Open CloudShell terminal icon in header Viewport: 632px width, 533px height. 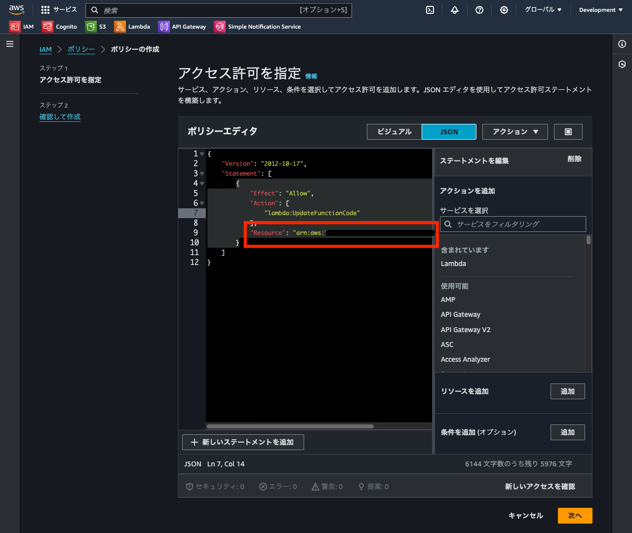pos(430,10)
